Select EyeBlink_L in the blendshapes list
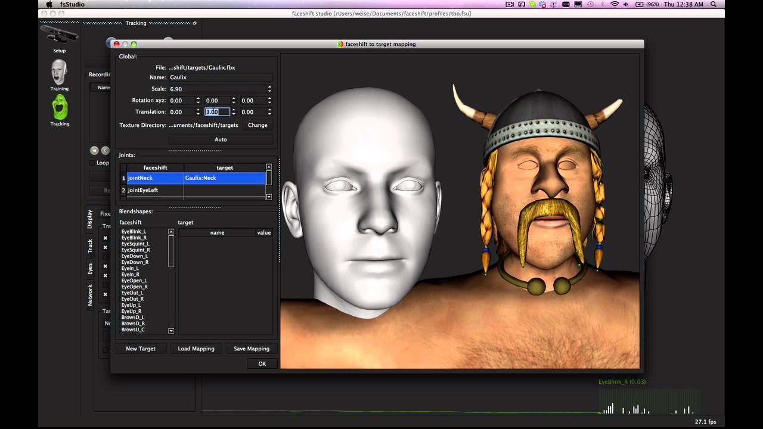Image resolution: width=763 pixels, height=429 pixels. 134,232
